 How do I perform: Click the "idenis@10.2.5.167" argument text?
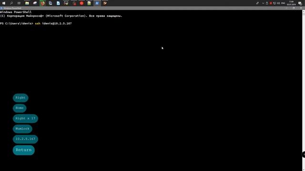(x=57, y=23)
